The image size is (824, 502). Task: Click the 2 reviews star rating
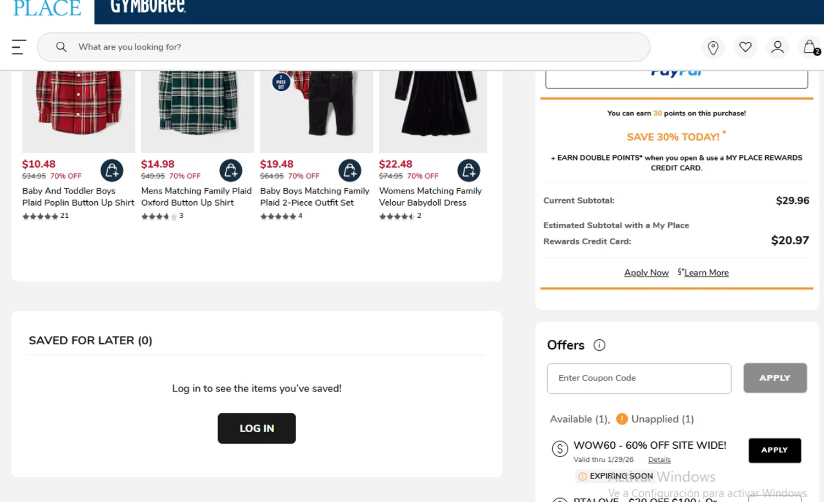pos(400,216)
